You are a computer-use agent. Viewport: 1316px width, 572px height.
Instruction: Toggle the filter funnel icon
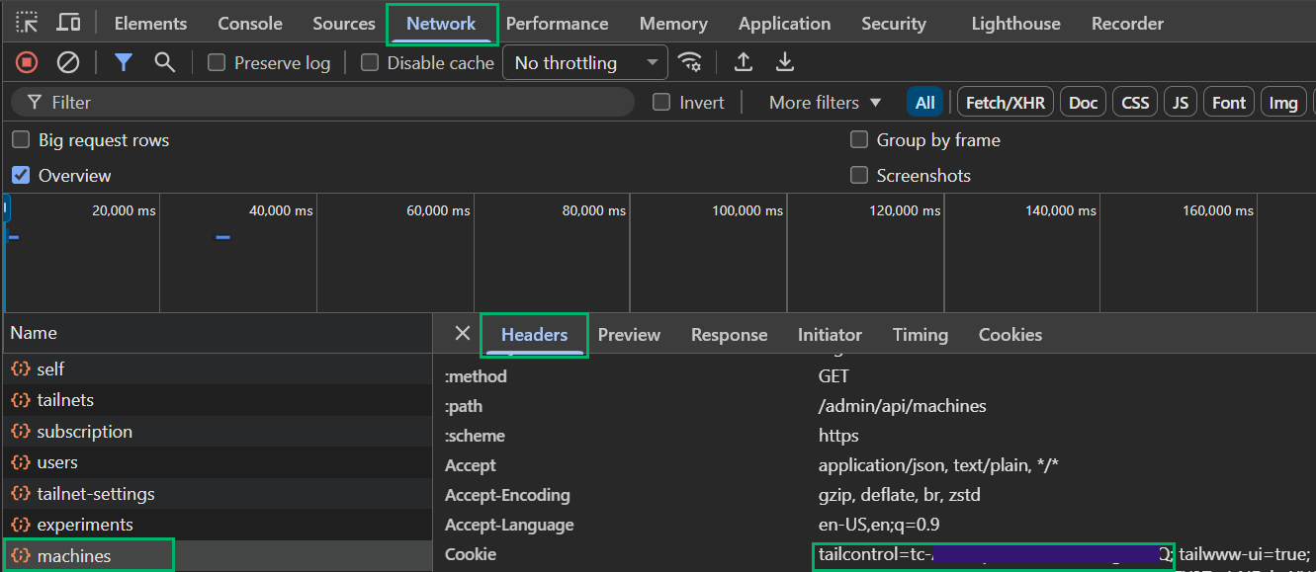point(123,62)
